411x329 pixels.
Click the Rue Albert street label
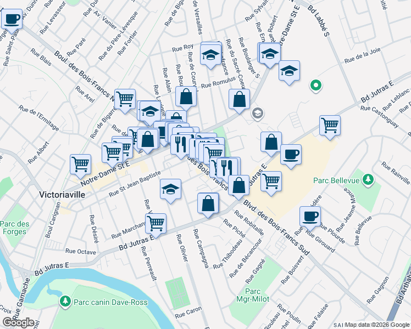point(38,153)
